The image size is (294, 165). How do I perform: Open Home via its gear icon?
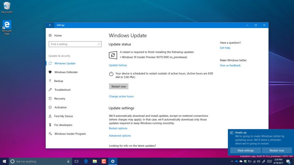(50, 35)
